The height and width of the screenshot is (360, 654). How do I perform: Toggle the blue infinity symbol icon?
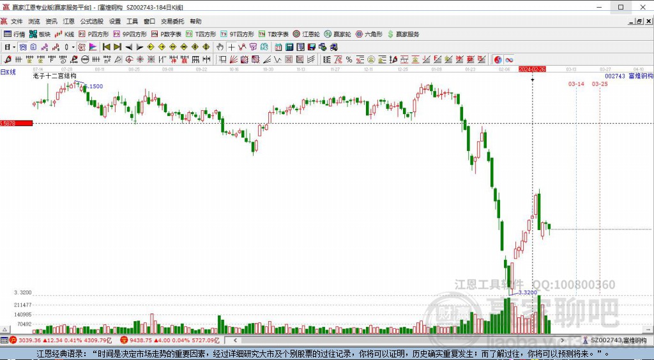509,59
